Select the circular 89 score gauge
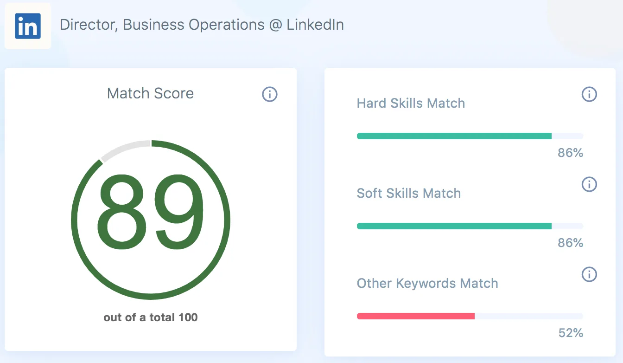 click(x=151, y=220)
